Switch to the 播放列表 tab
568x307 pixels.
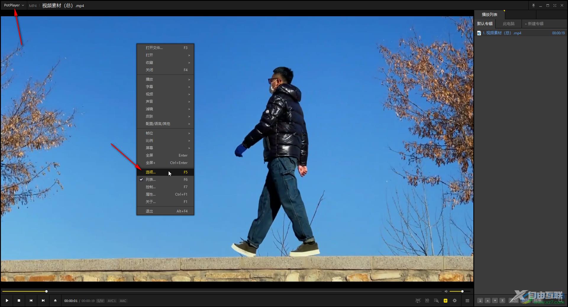coord(490,14)
